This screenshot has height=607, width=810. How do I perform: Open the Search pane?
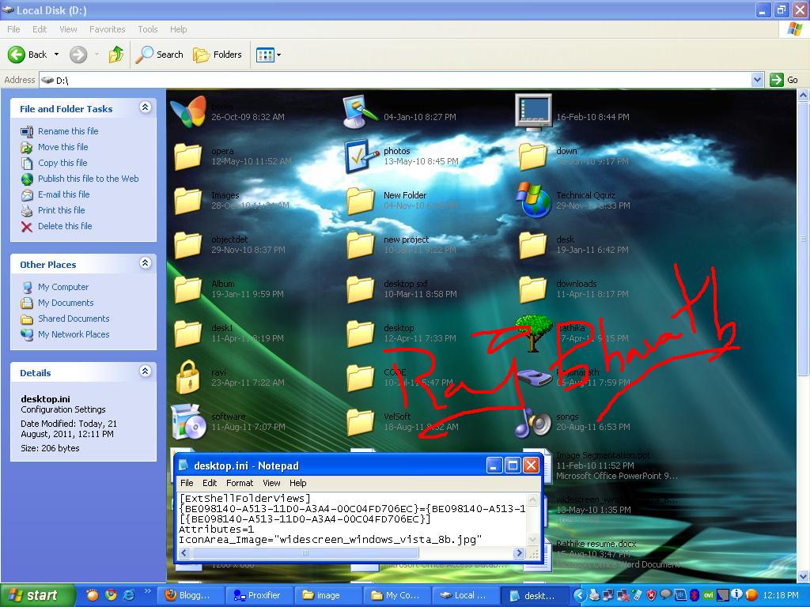click(x=159, y=55)
